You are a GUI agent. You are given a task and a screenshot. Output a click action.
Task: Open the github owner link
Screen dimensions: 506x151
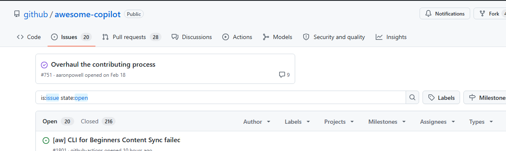click(36, 14)
